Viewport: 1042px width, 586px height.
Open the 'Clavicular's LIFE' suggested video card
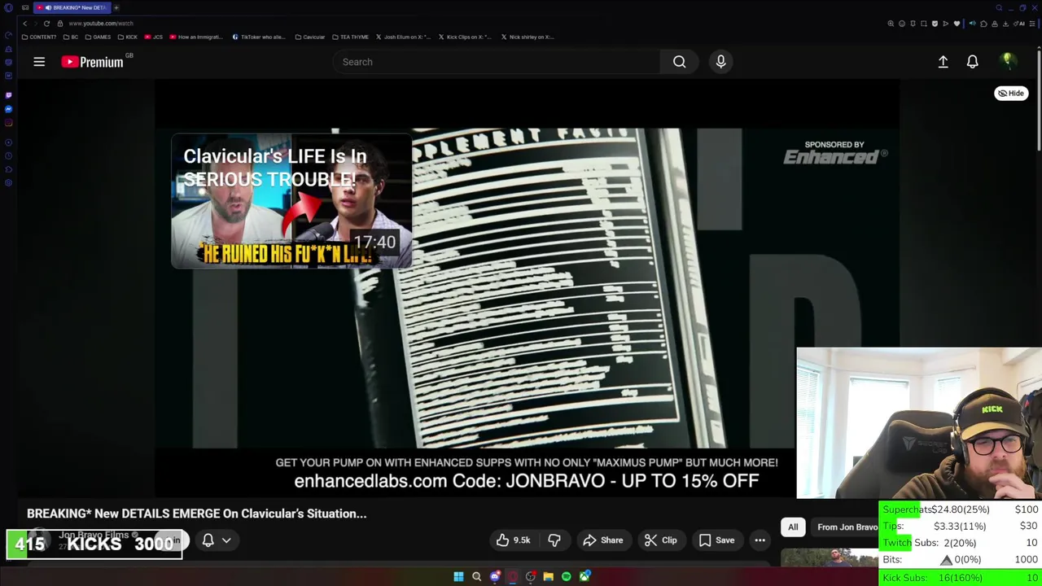(291, 201)
